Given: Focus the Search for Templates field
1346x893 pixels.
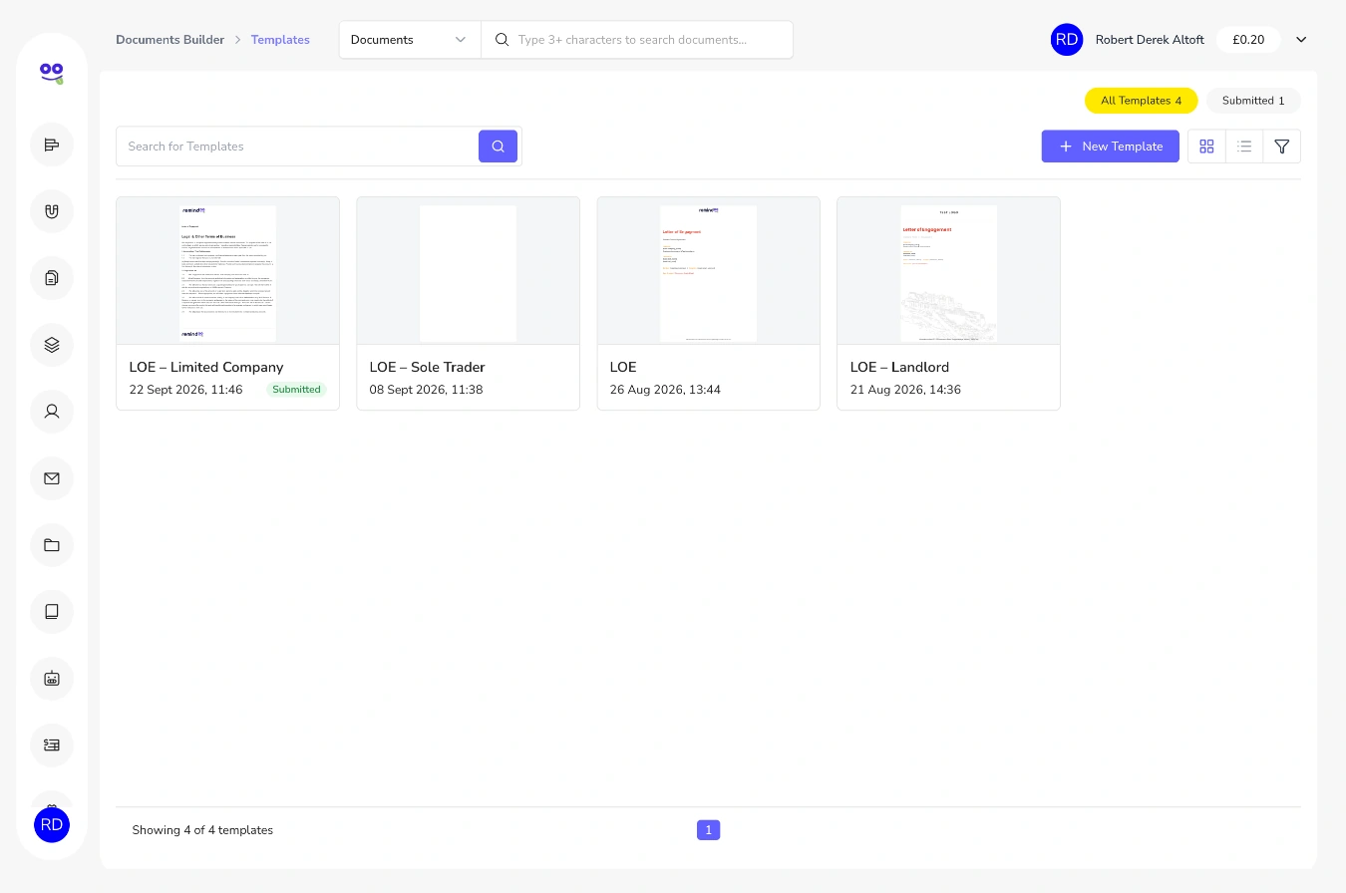Looking at the screenshot, I should 298,147.
